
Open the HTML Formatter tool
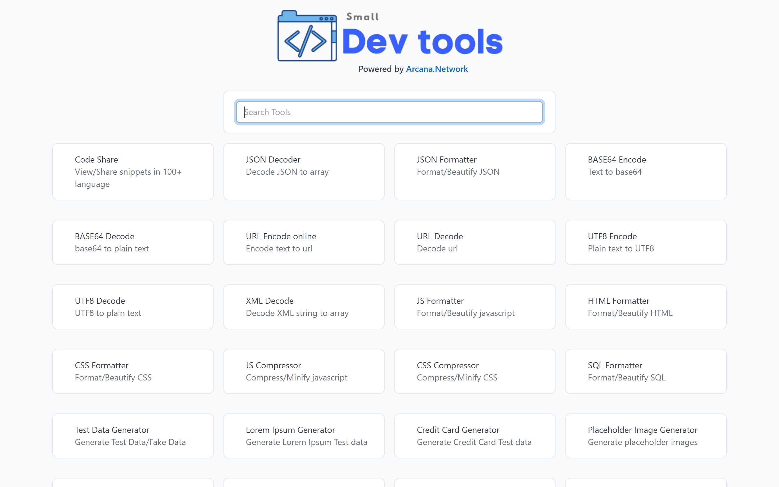645,307
